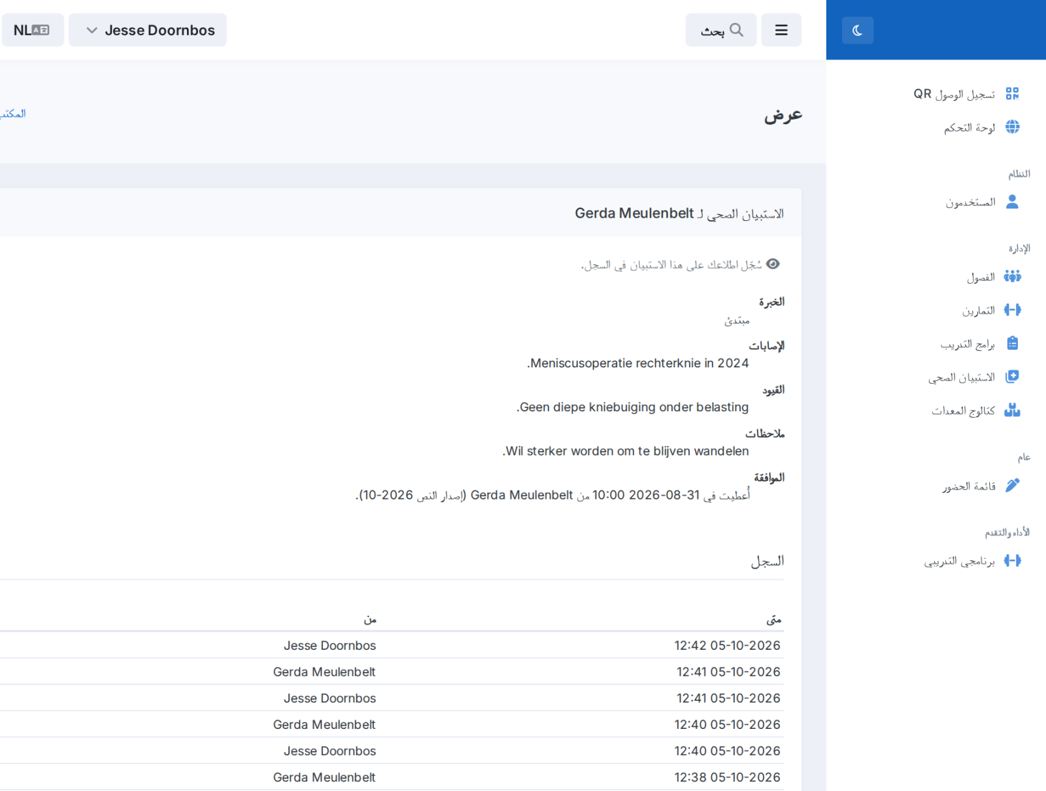Select log row 12:42 05-10-2026
This screenshot has height=791, width=1046.
click(392, 645)
